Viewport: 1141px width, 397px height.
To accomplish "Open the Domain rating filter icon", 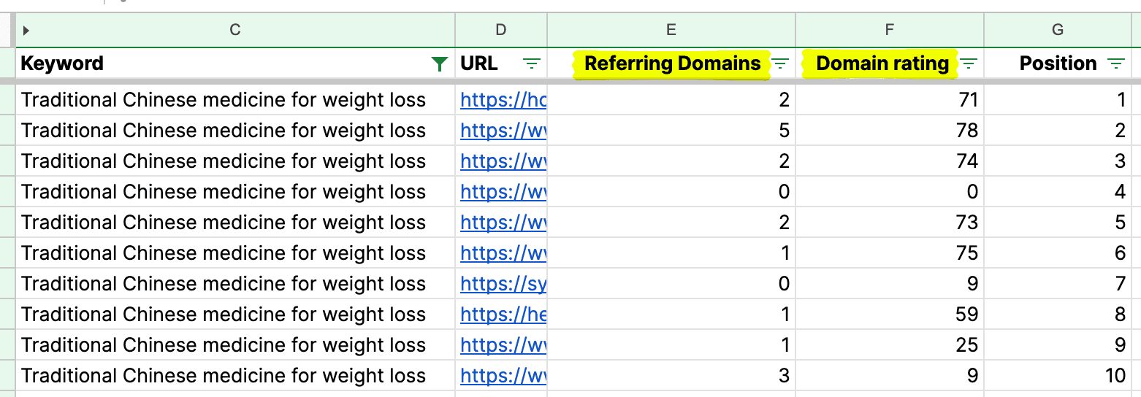I will [x=969, y=64].
